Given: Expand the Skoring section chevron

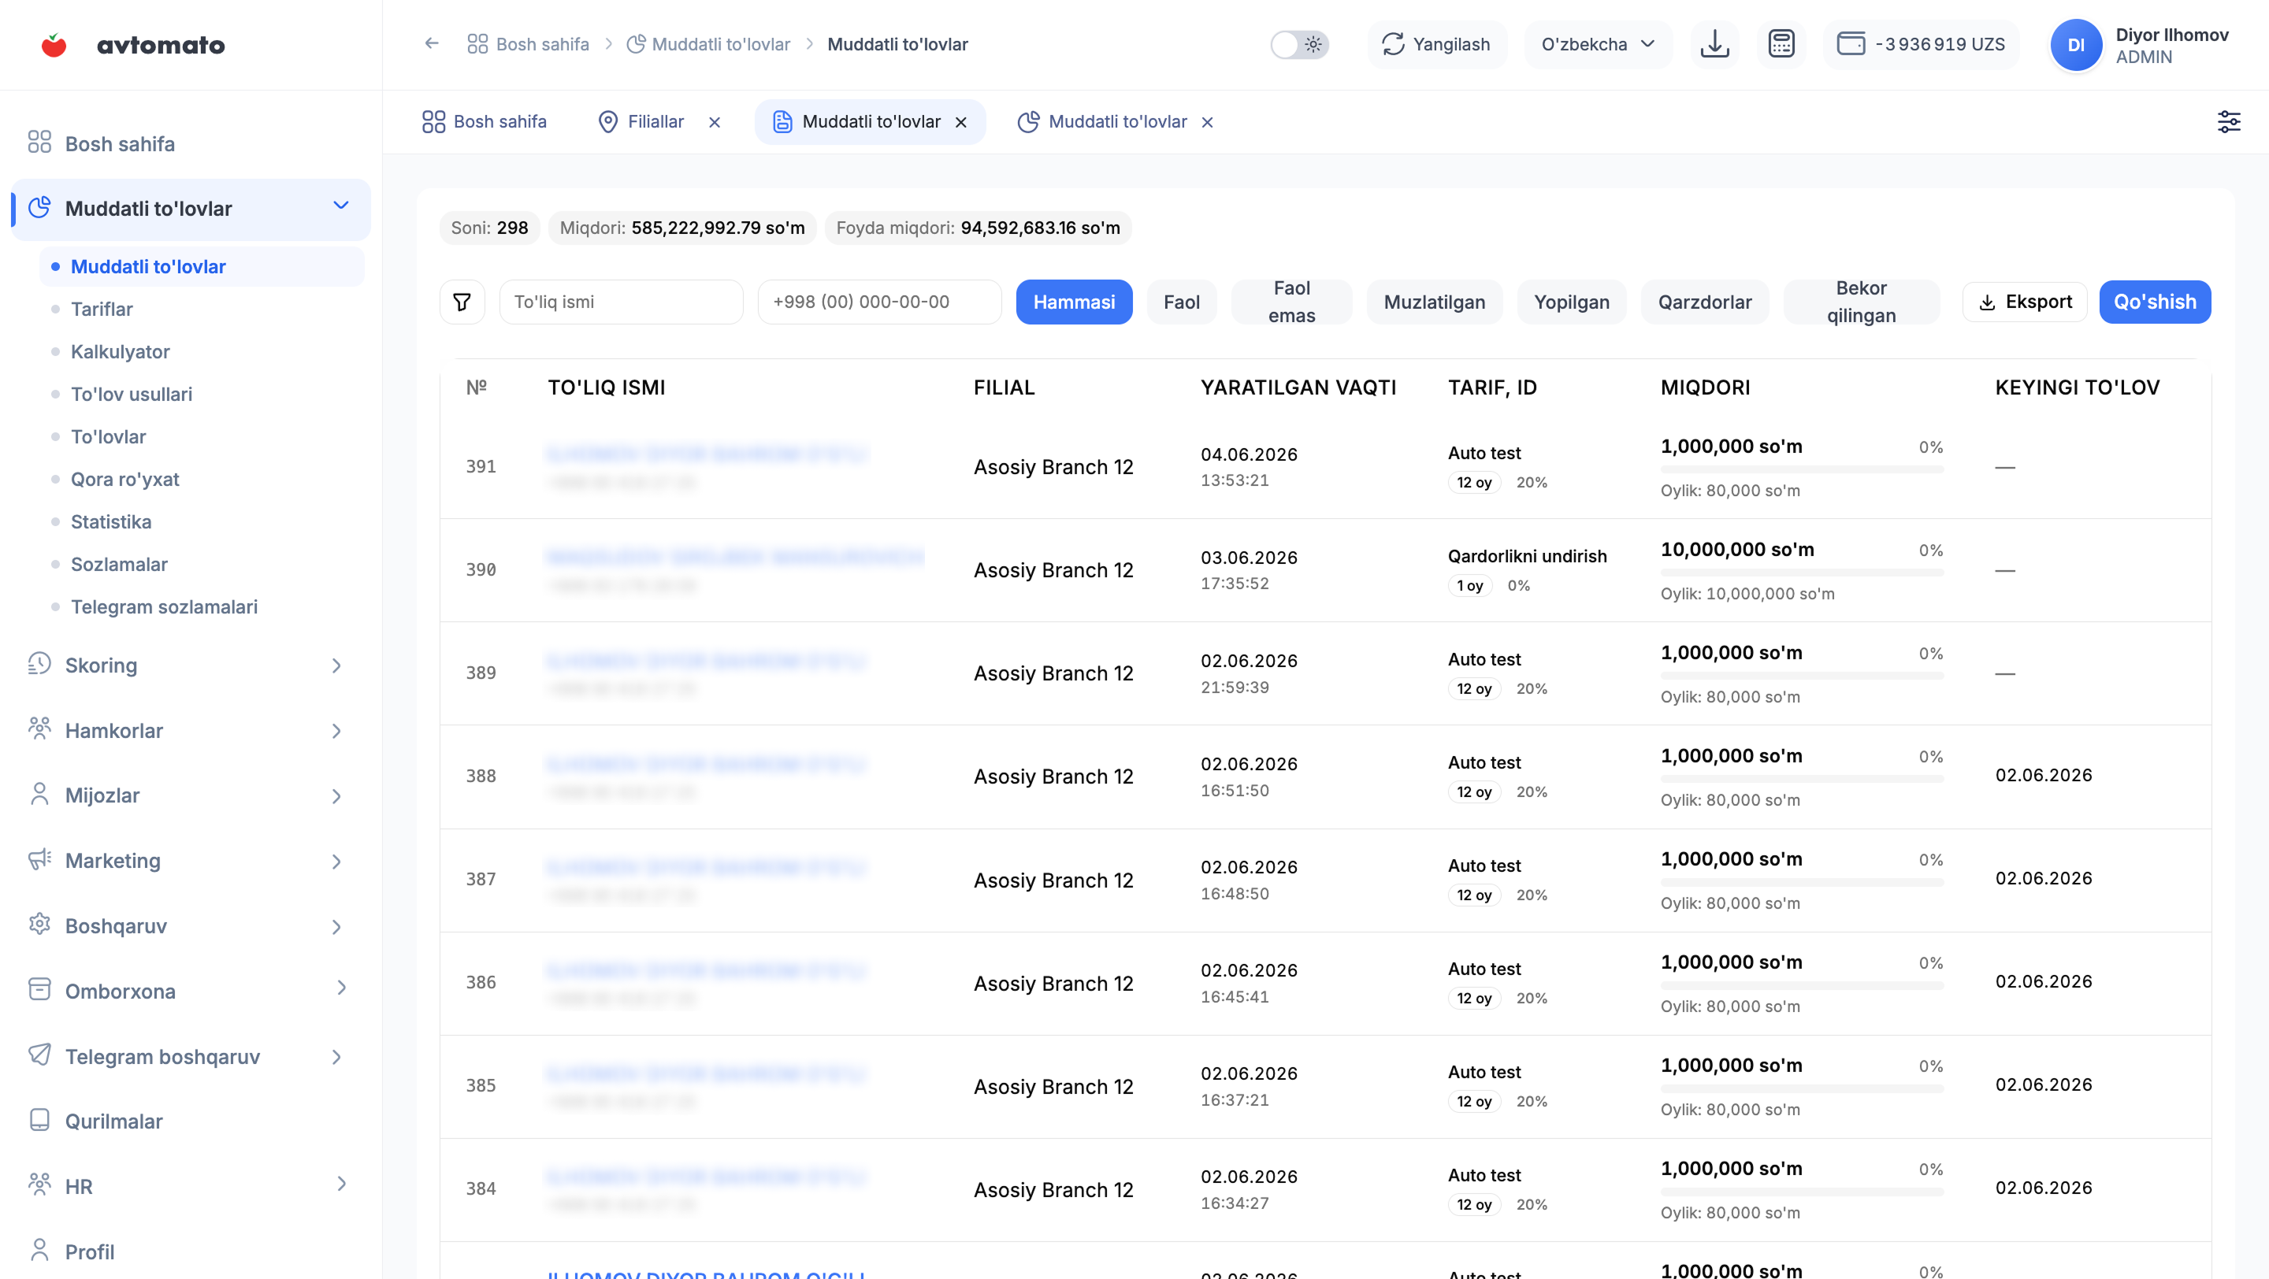Looking at the screenshot, I should click(336, 665).
